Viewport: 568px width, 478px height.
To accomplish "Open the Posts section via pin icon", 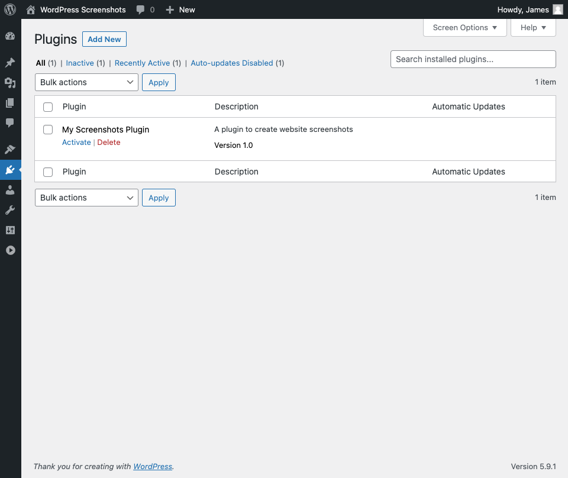I will [10, 62].
